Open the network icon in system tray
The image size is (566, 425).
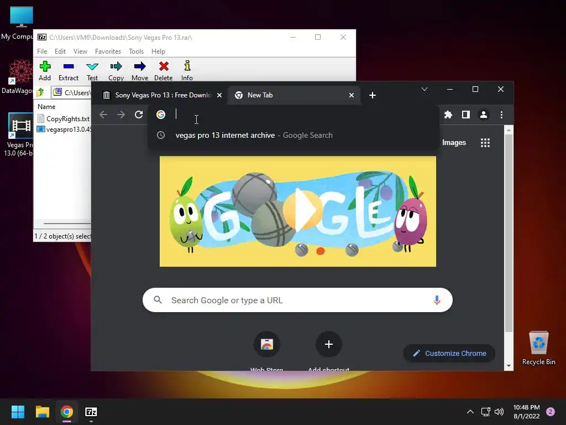(485, 412)
